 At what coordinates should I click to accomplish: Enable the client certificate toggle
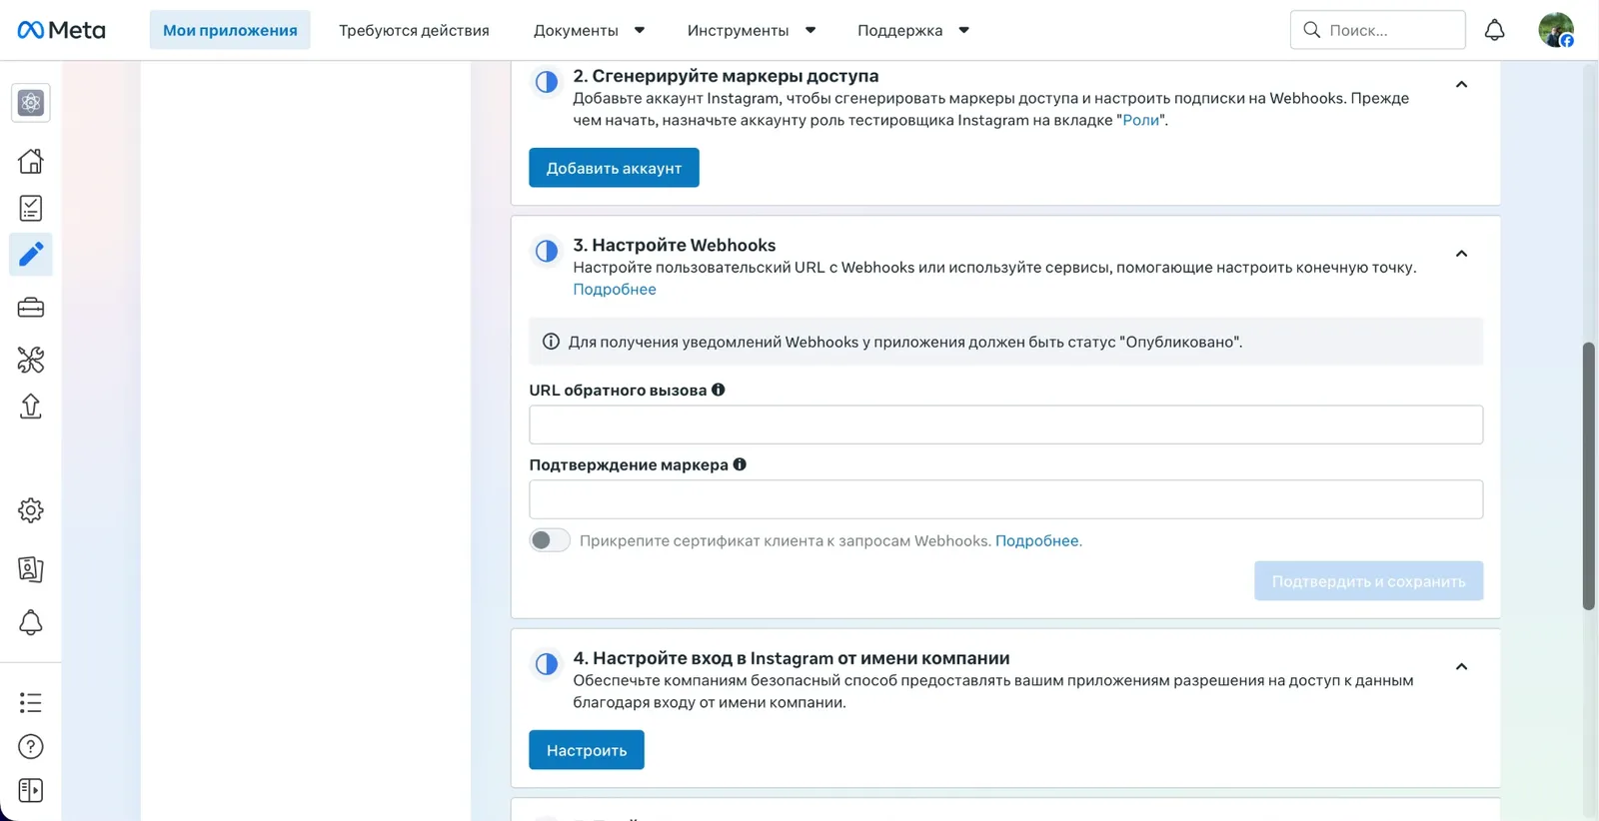(550, 540)
